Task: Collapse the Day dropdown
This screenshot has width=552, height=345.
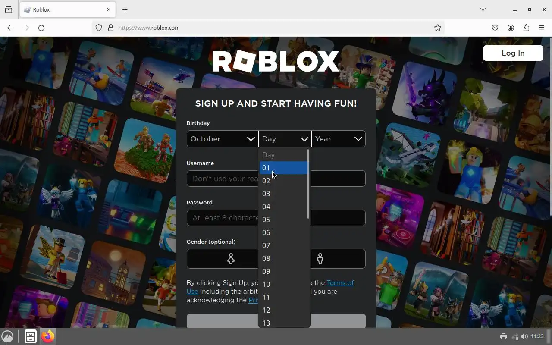Action: pos(285,139)
